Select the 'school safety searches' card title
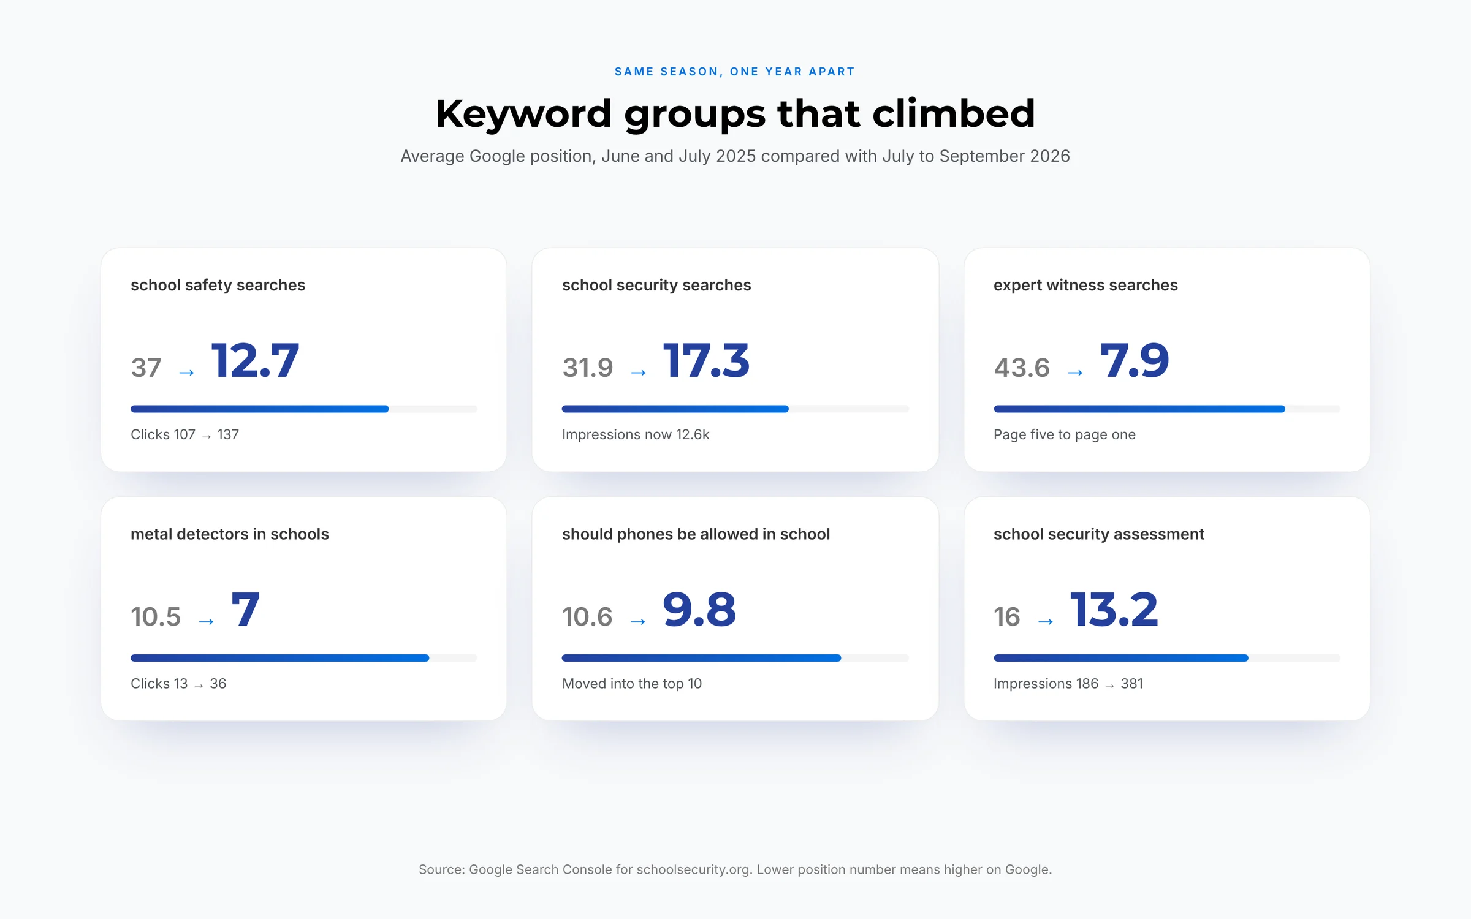This screenshot has height=919, width=1471. click(218, 286)
